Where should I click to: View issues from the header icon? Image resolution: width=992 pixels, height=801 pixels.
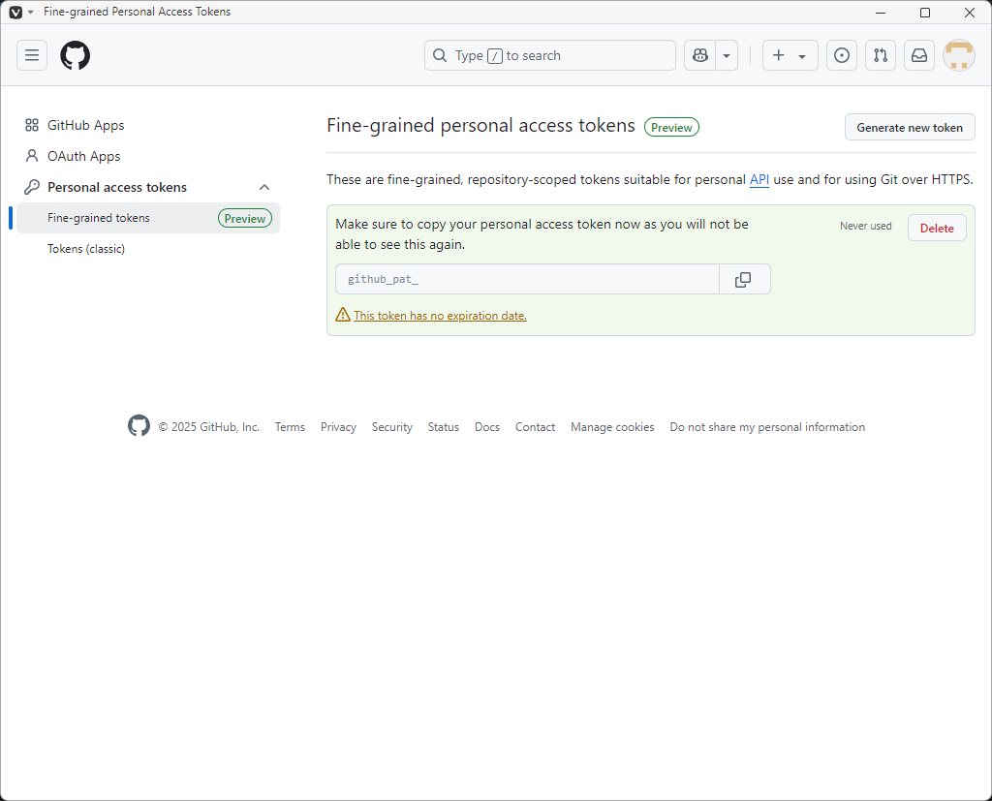842,55
